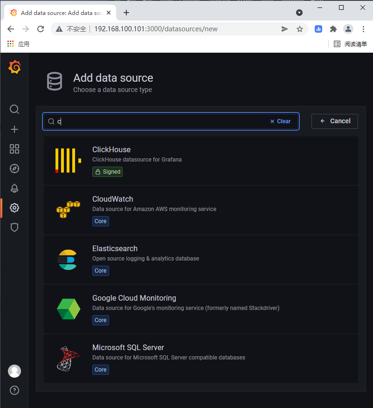Open the Dashboards sidebar icon

[x=14, y=149]
